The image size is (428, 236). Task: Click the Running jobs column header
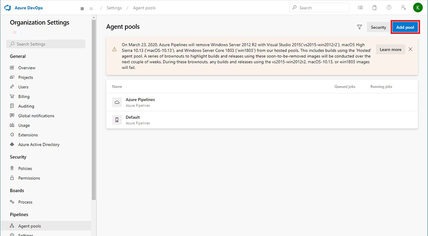coord(381,86)
